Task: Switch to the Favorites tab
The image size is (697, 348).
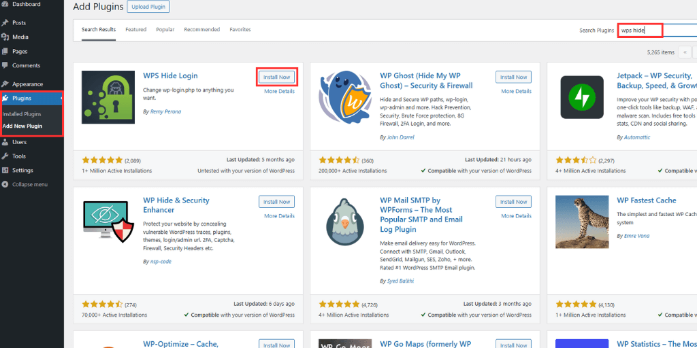Action: coord(240,30)
